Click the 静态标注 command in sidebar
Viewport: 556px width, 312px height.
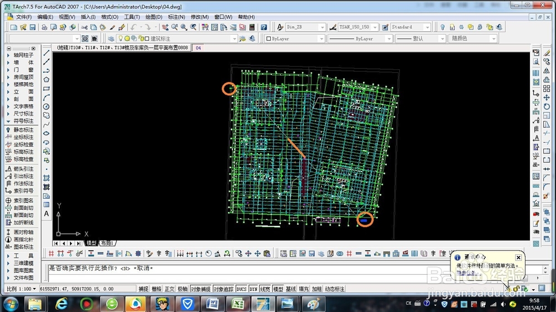coord(23,130)
